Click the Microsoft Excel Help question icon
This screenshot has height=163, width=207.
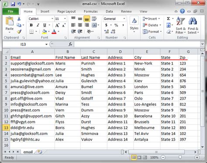(x=182, y=11)
